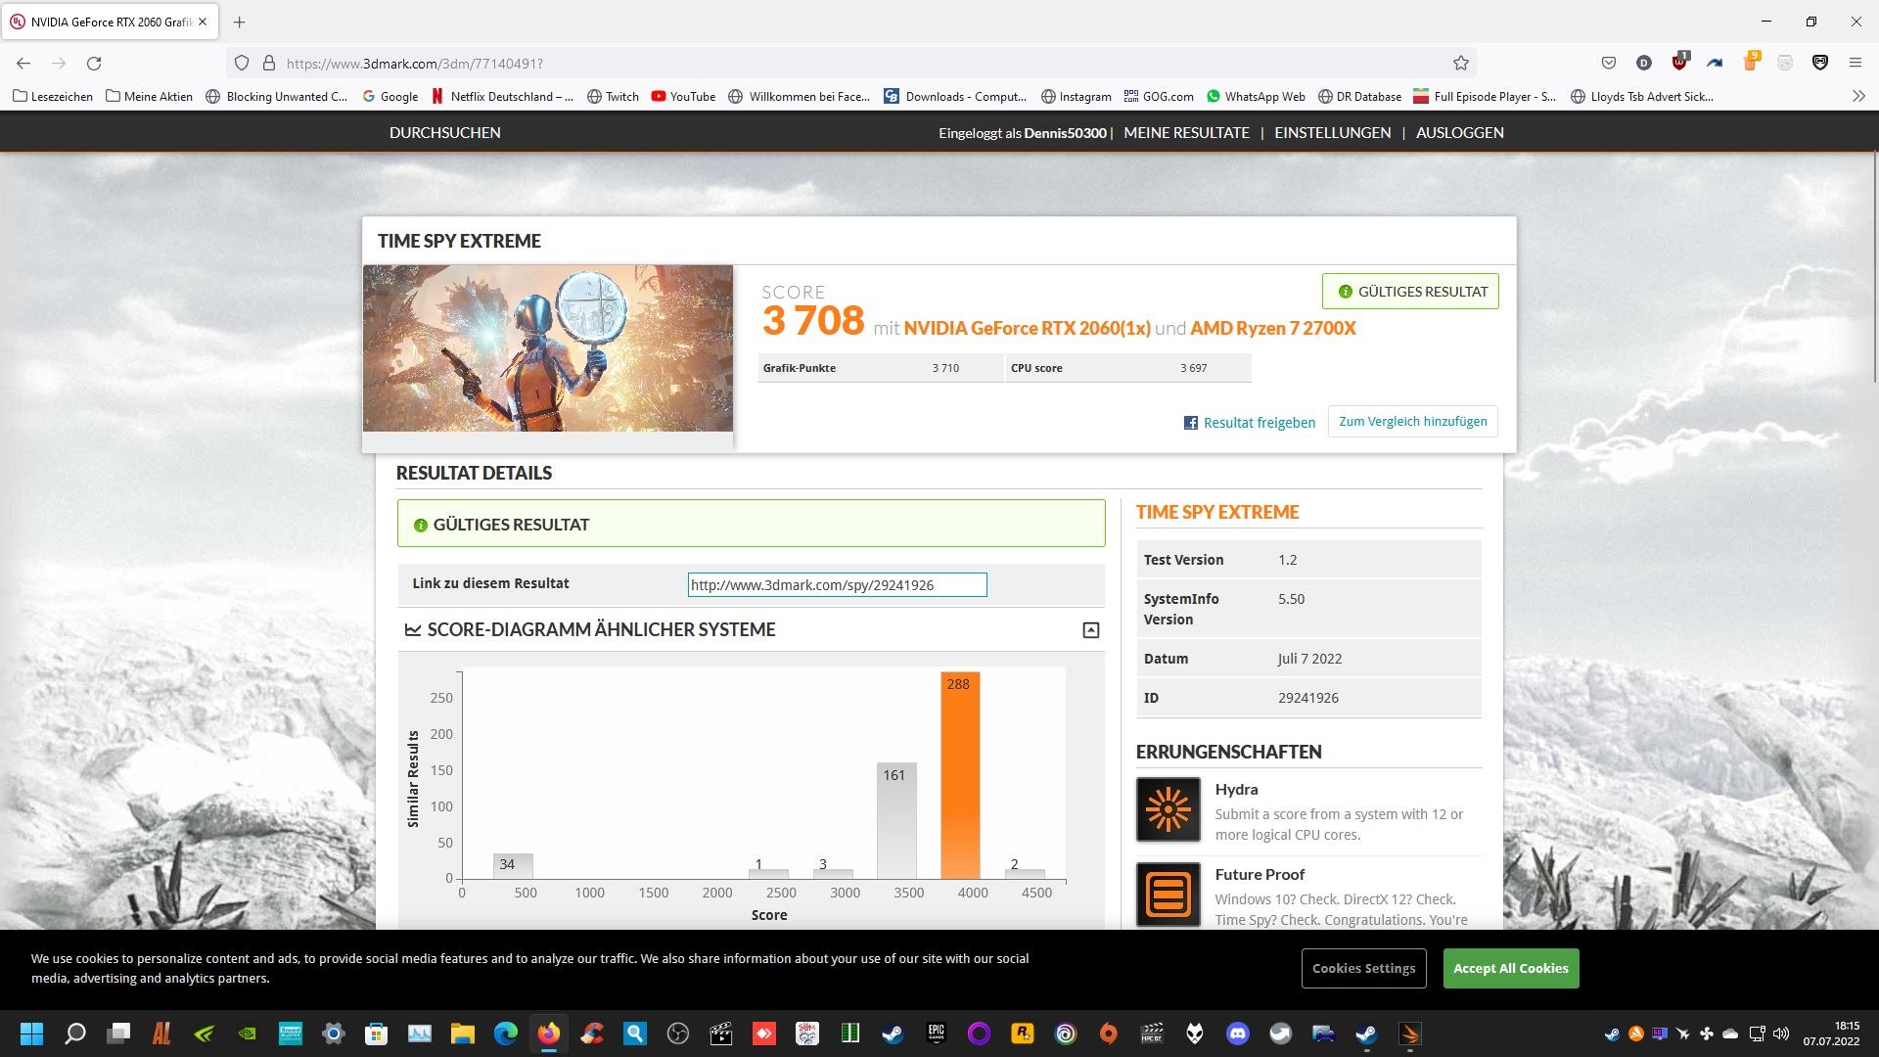The width and height of the screenshot is (1879, 1057).
Task: Open the DURCHSUCHEN menu
Action: tap(444, 132)
